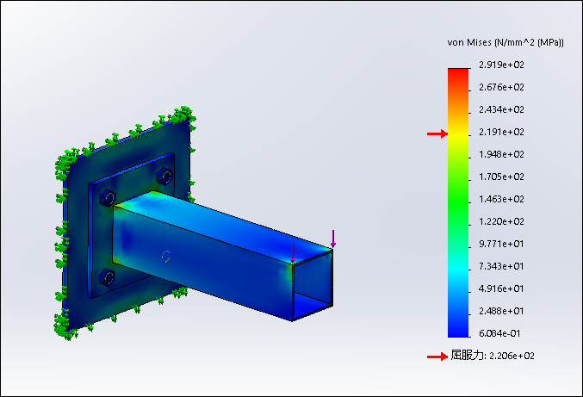Viewport: 583px width, 397px height.
Task: Select the upper-left hex nut on the mounting plate
Action: pos(107,198)
